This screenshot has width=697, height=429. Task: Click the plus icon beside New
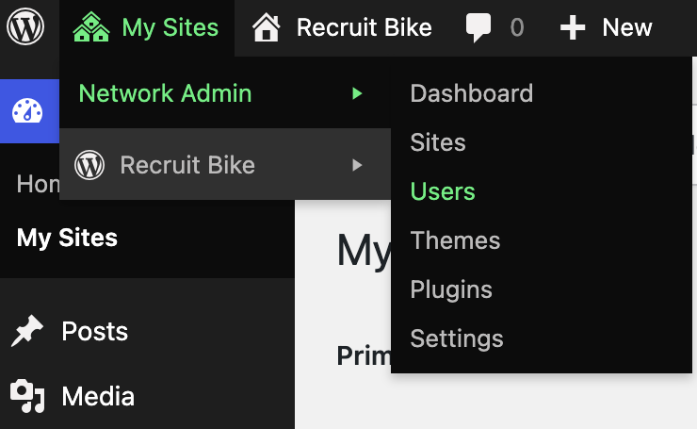pyautogui.click(x=573, y=27)
